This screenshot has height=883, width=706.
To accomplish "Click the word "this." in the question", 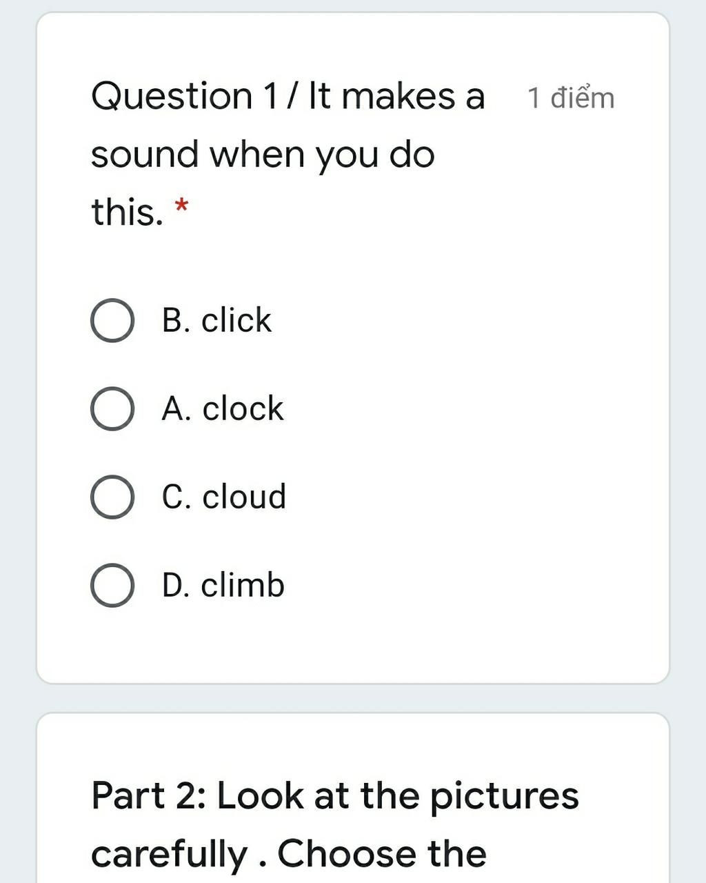I will (x=127, y=212).
